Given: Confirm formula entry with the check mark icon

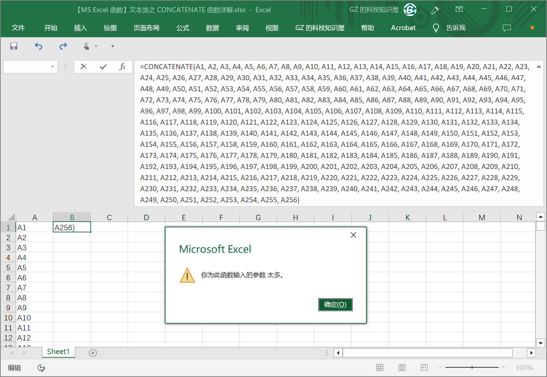Looking at the screenshot, I should coord(103,67).
